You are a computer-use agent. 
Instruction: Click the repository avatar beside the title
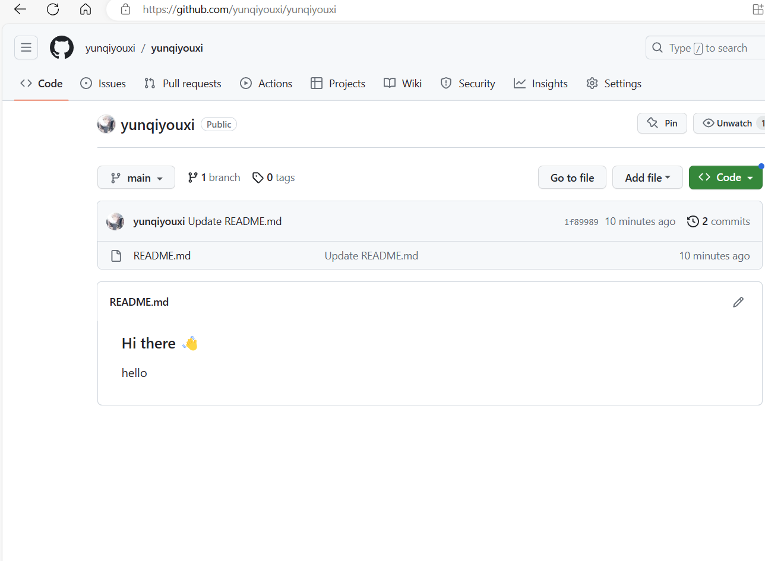[x=106, y=124]
